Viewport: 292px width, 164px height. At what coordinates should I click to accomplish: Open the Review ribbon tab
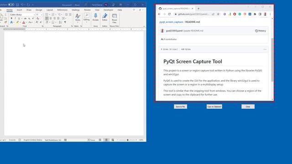coord(87,10)
